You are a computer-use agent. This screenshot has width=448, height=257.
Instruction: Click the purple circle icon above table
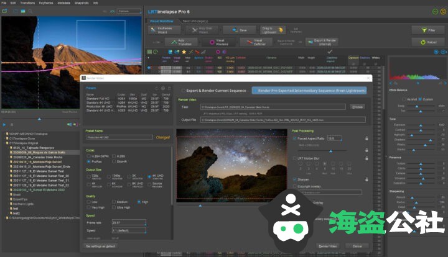tap(224, 52)
